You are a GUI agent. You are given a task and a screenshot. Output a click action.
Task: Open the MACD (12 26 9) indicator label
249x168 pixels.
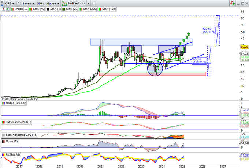16,103
